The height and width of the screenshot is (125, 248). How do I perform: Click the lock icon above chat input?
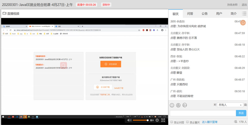pyautogui.click(x=178, y=105)
